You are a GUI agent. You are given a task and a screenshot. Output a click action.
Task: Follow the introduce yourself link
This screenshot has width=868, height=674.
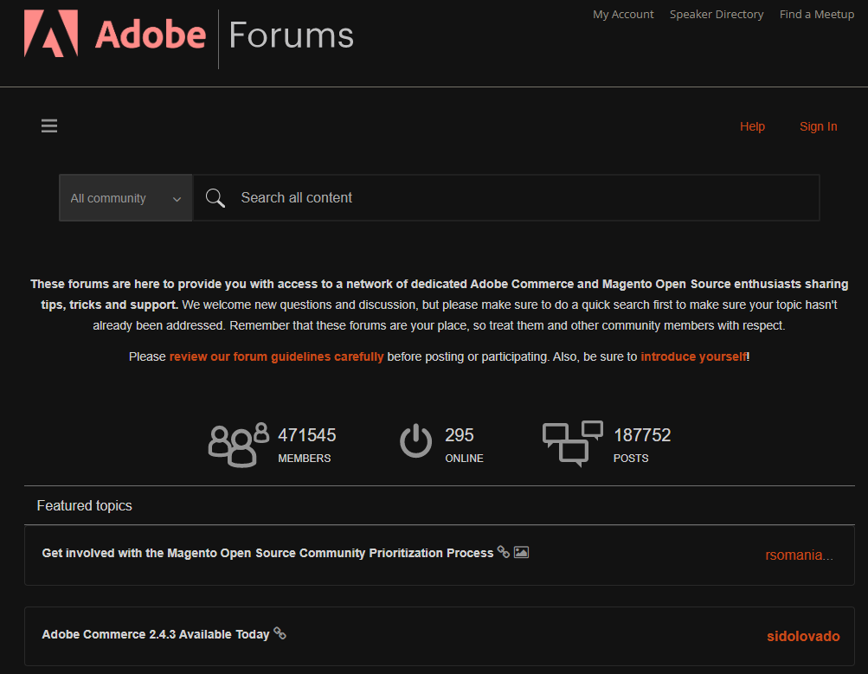pos(694,357)
